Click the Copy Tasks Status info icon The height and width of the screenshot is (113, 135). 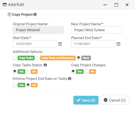click(x=45, y=65)
